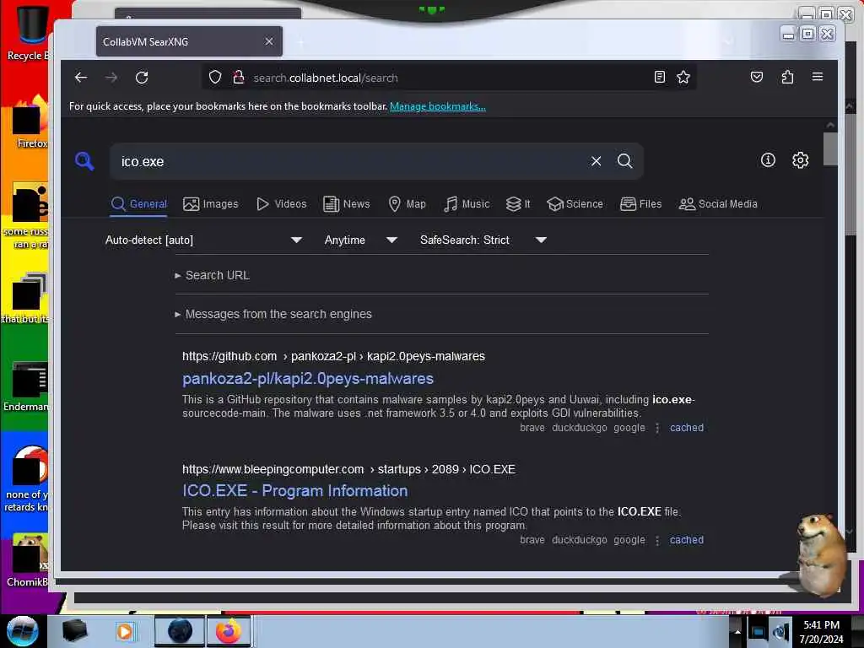Open the black folder taskbar icon
The width and height of the screenshot is (864, 648).
[x=74, y=631]
